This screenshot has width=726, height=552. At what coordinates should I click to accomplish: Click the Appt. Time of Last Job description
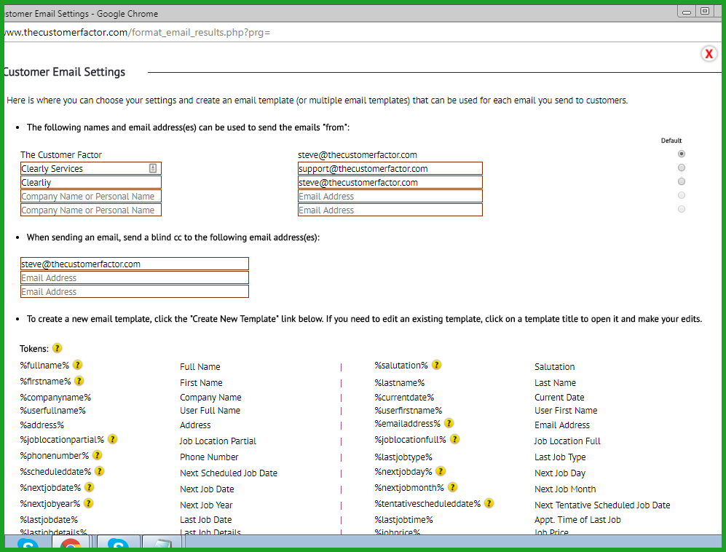[x=577, y=519]
